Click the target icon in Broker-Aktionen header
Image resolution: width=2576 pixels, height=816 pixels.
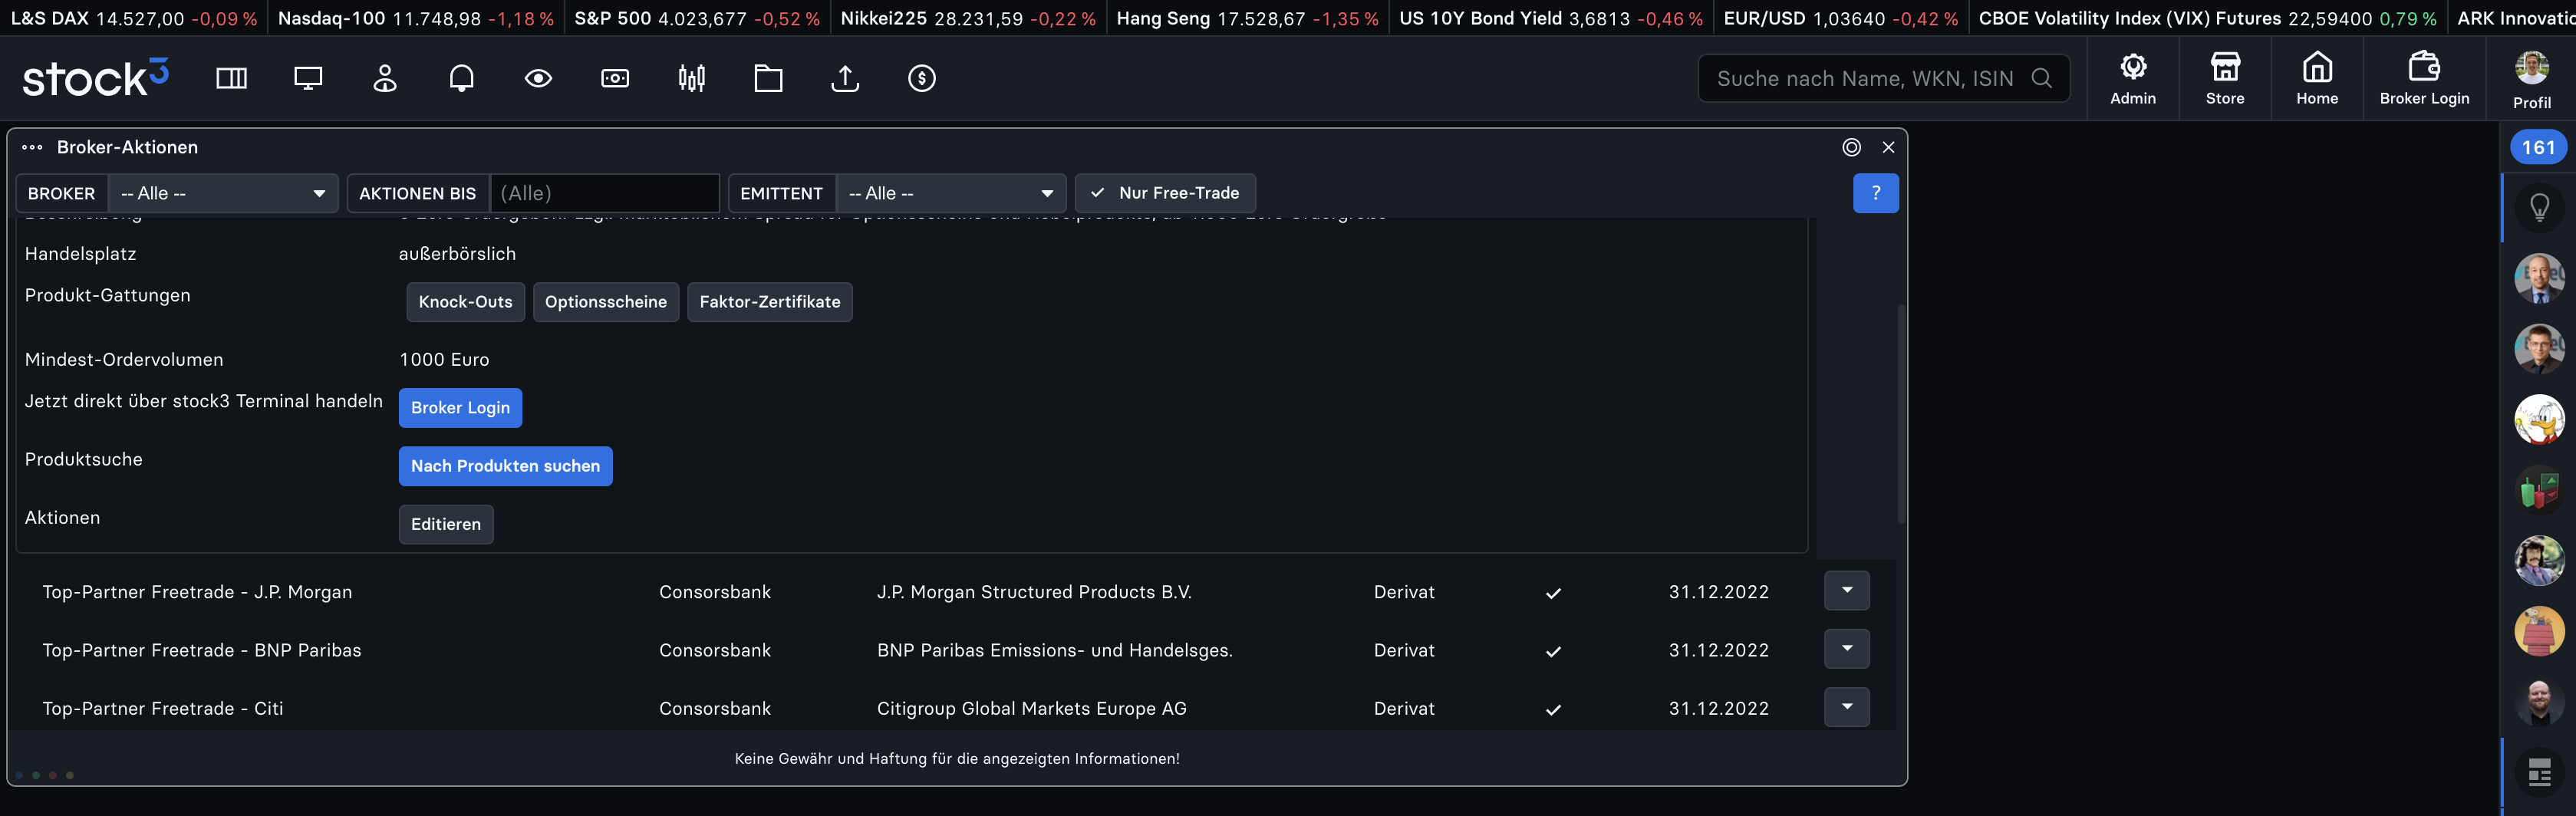[x=1851, y=147]
